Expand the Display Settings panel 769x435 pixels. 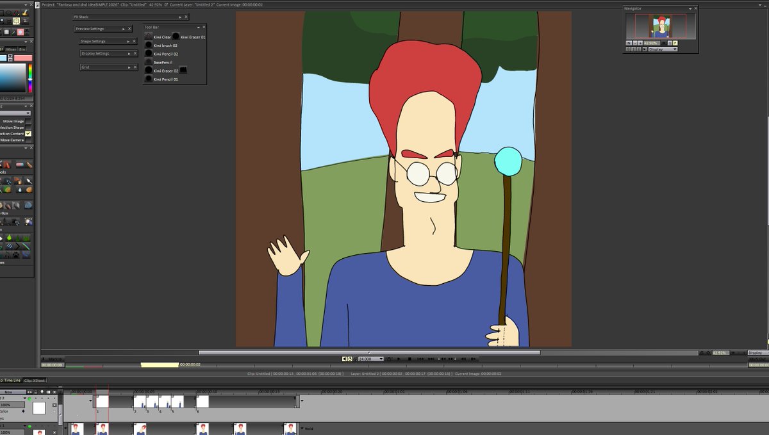[128, 54]
